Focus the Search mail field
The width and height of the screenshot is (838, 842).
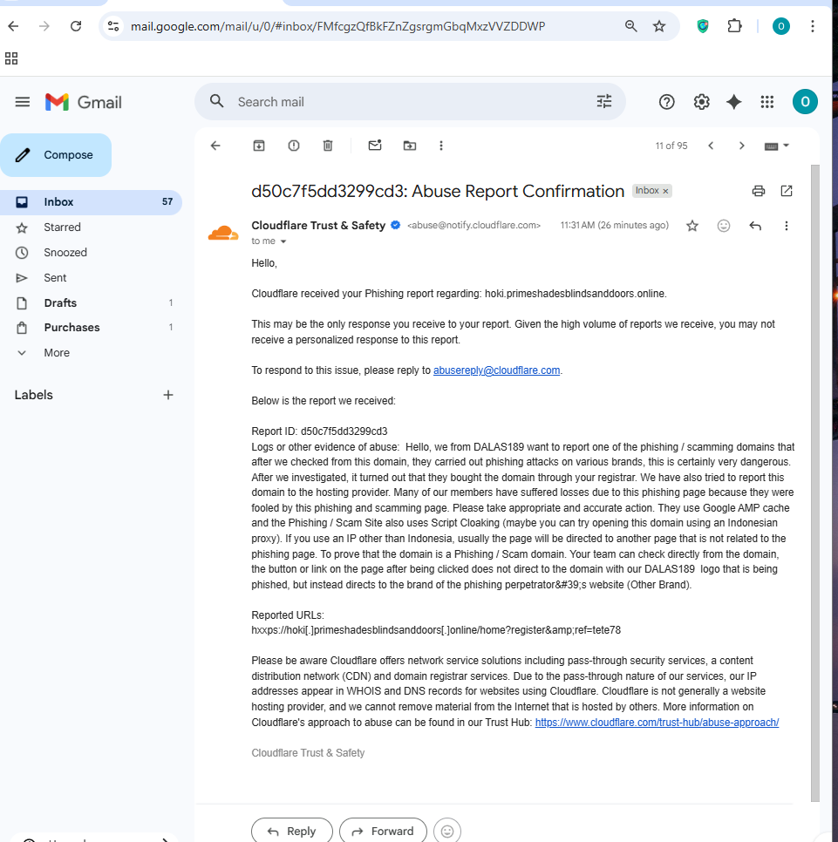coord(411,101)
